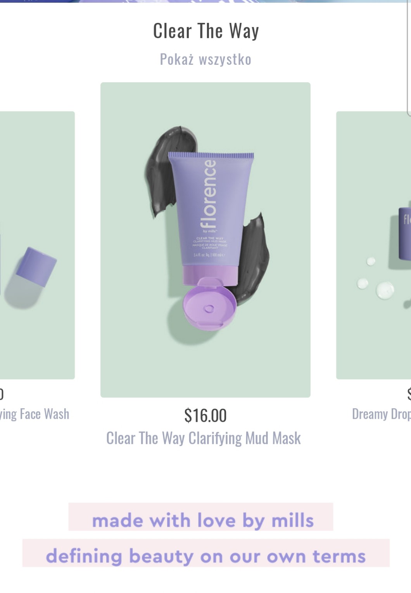The height and width of the screenshot is (593, 411).
Task: Click the purple florence tube in the center image
Action: 211,210
